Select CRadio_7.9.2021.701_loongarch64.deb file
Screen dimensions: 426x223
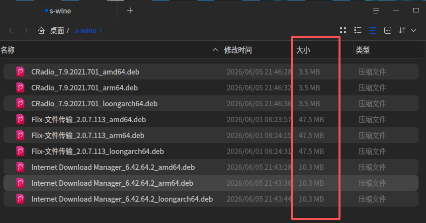click(211, 103)
